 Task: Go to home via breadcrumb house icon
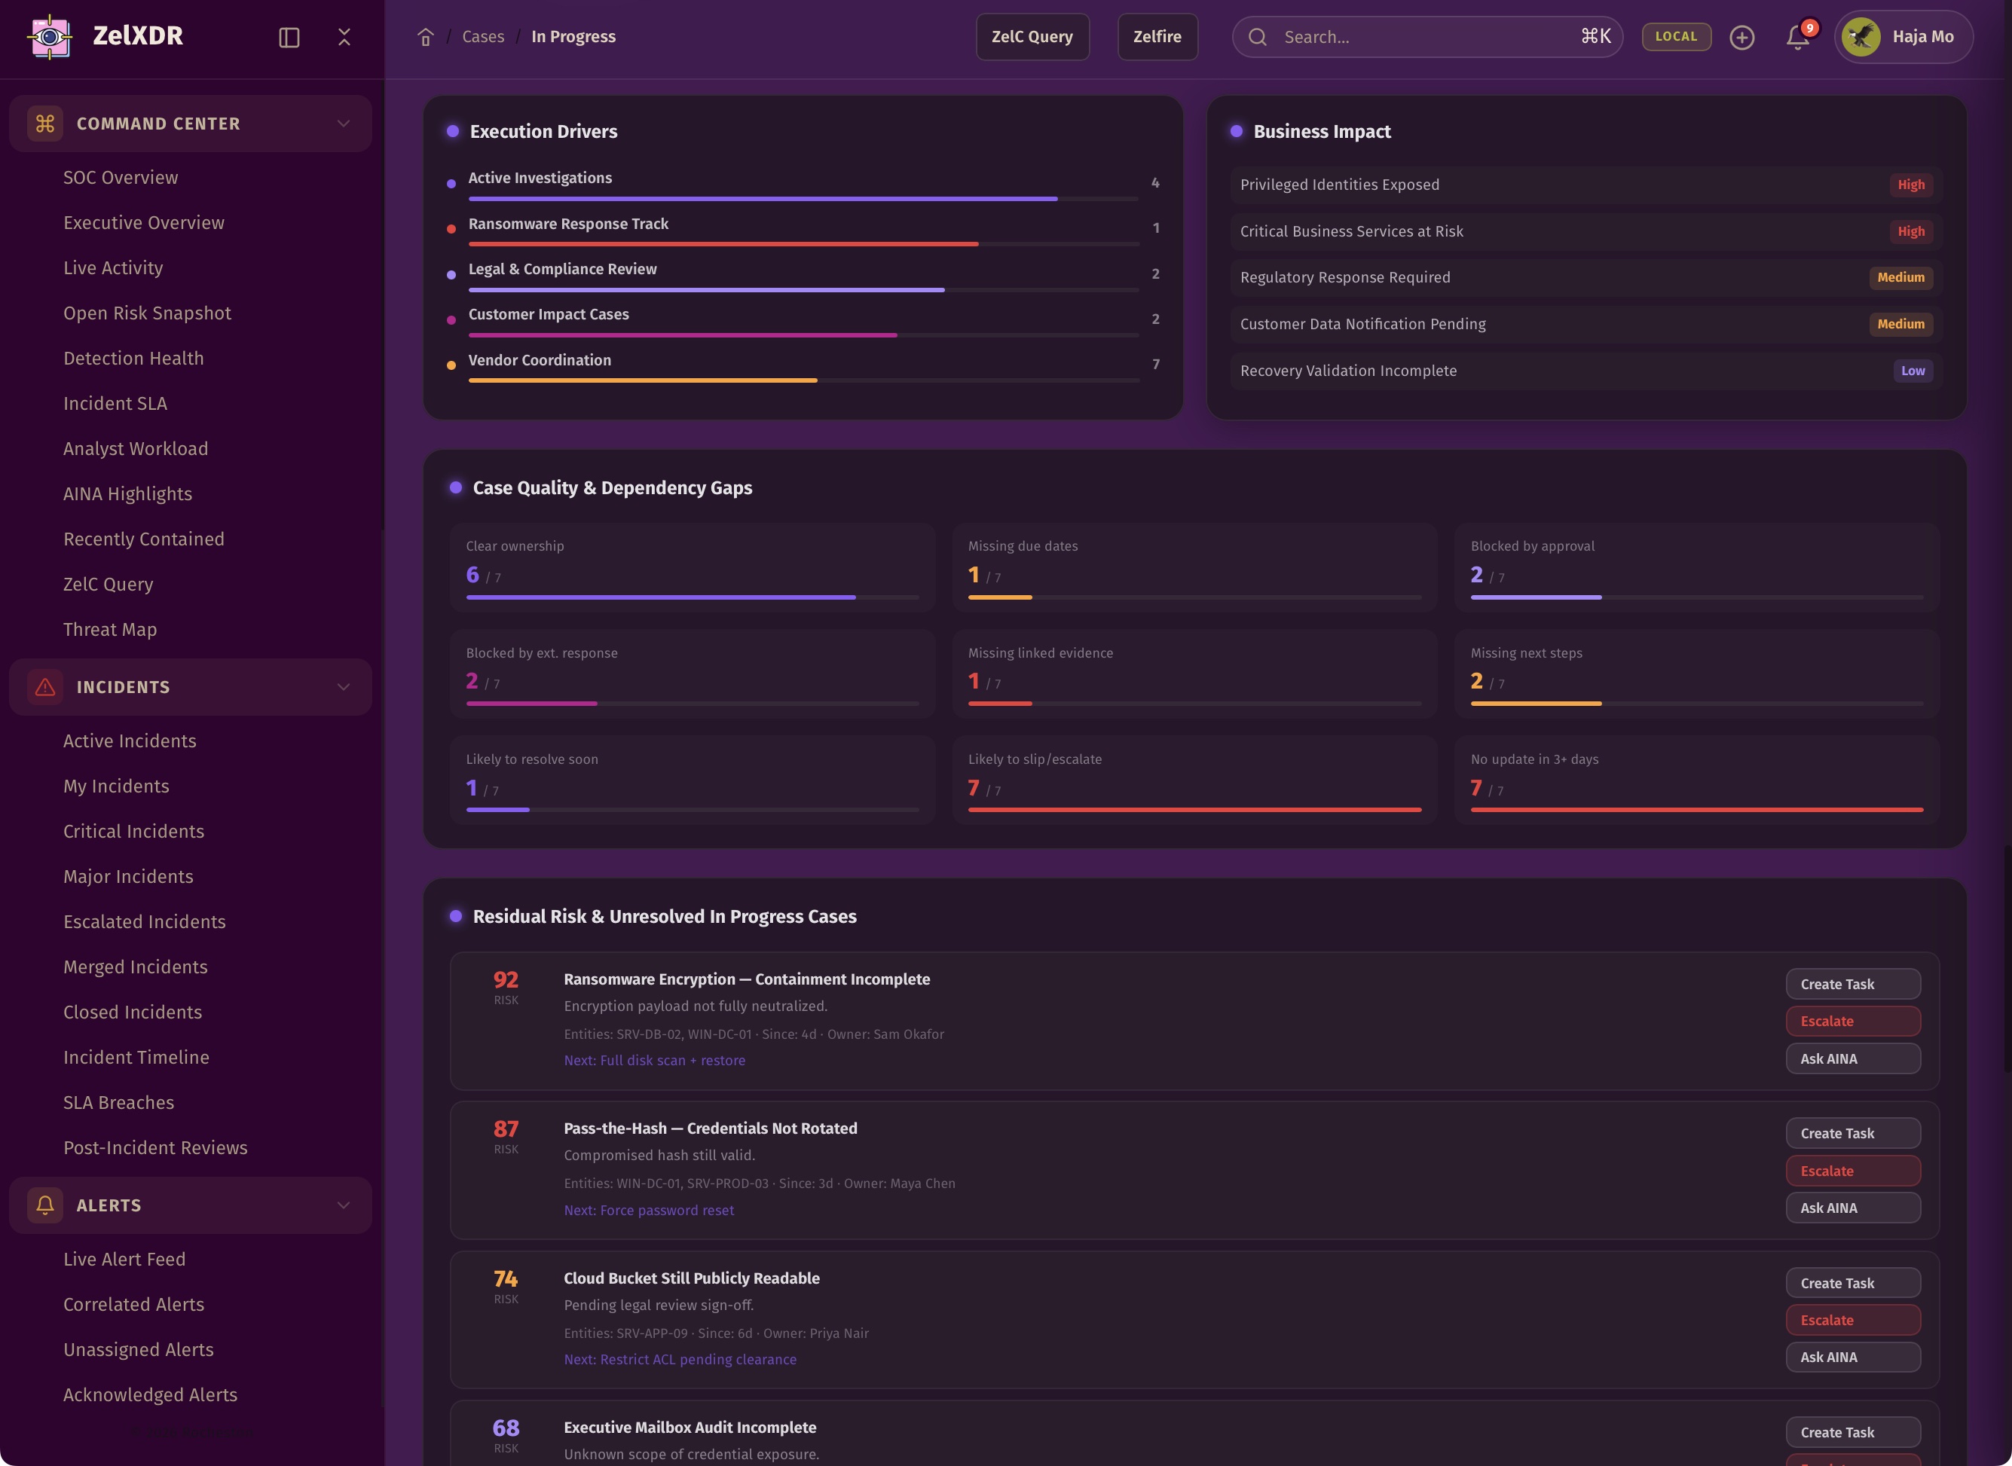pyautogui.click(x=425, y=37)
